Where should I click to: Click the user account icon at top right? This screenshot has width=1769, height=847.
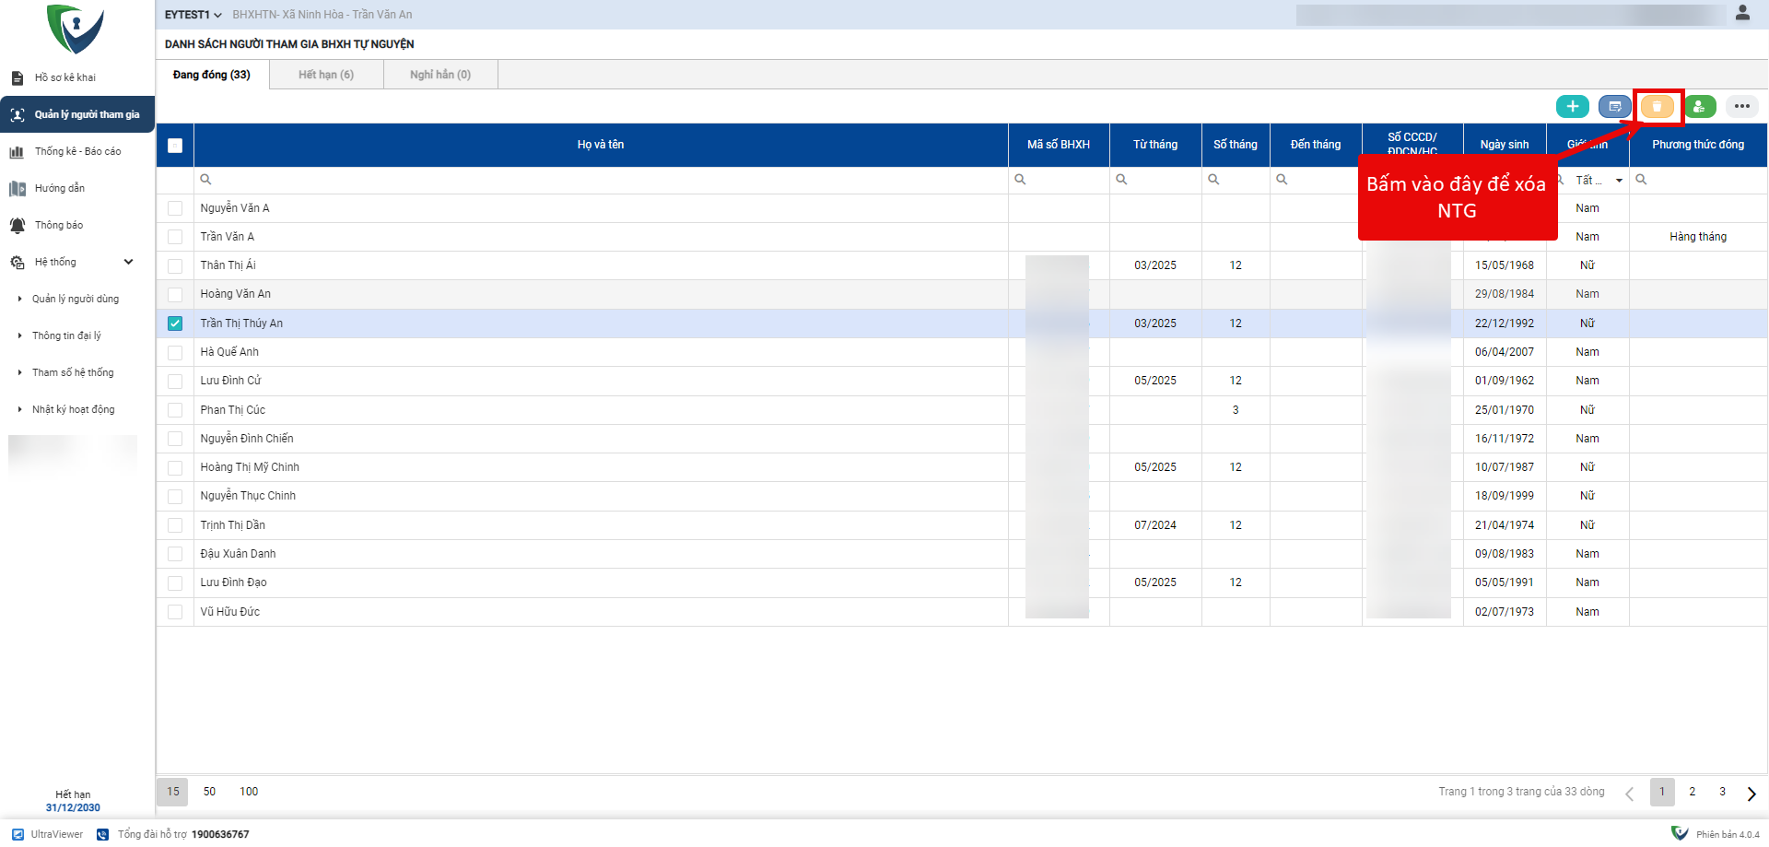coord(1742,14)
